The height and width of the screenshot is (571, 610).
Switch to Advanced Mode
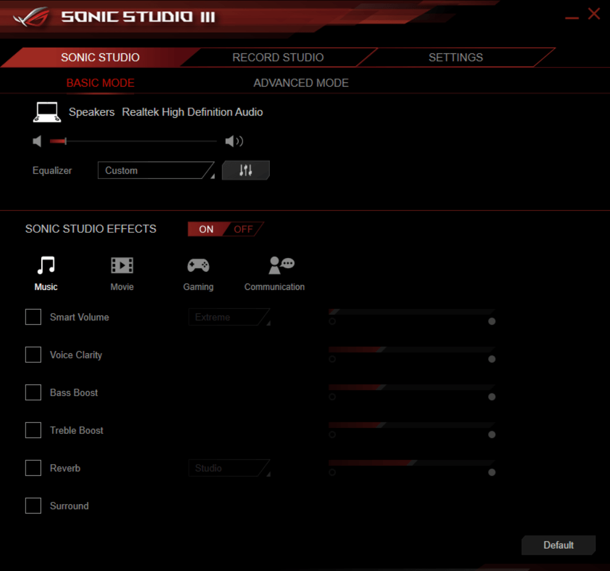(x=301, y=83)
